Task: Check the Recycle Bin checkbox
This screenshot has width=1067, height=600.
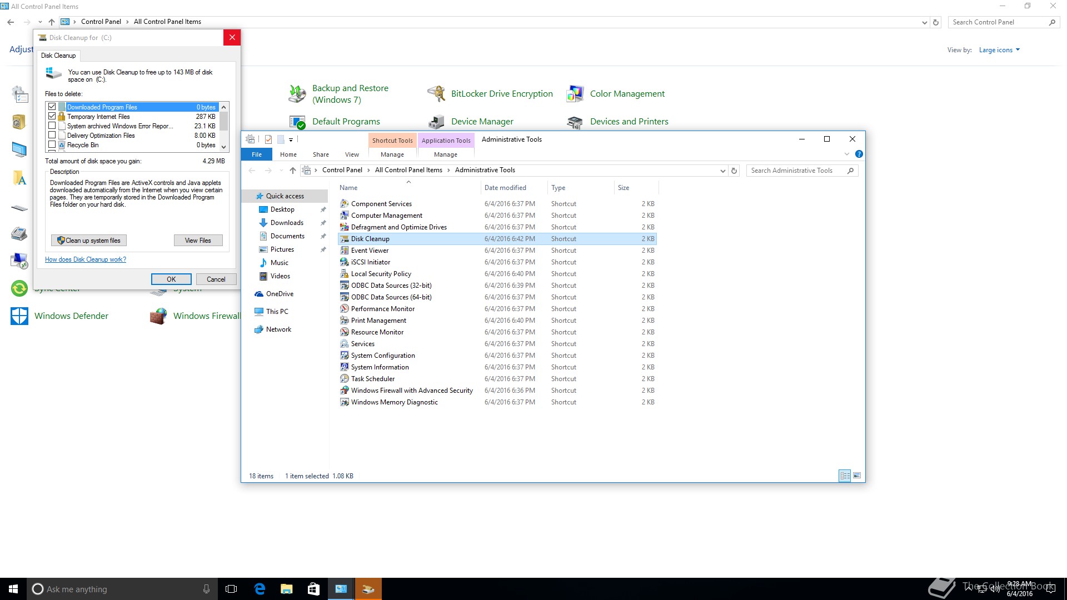Action: click(x=52, y=144)
